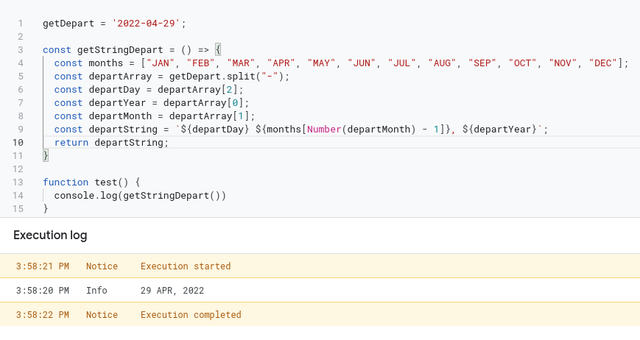The image size is (640, 340).
Task: Click the closing brace on line 11
Action: (x=46, y=156)
